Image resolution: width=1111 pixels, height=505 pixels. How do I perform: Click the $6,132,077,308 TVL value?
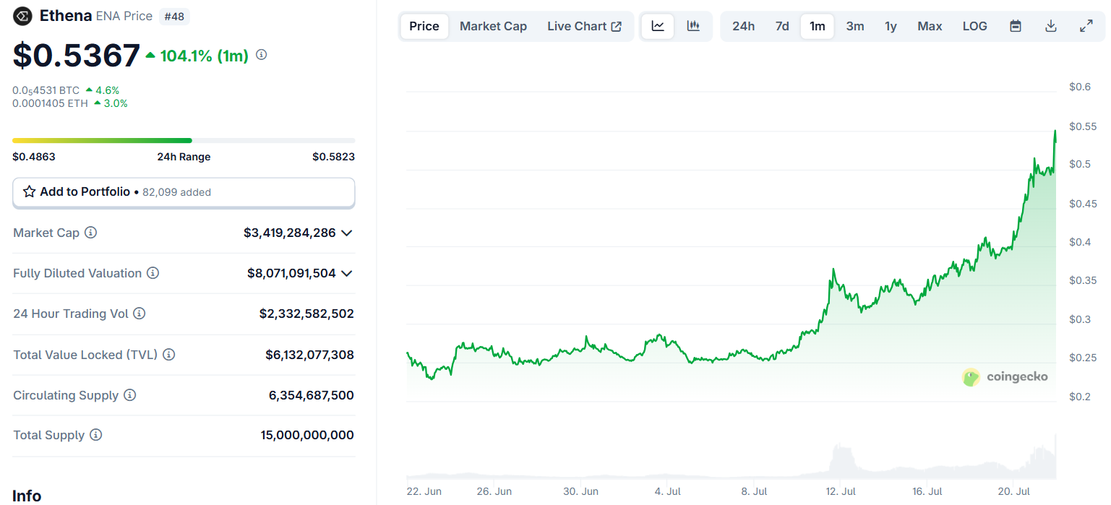click(x=309, y=355)
